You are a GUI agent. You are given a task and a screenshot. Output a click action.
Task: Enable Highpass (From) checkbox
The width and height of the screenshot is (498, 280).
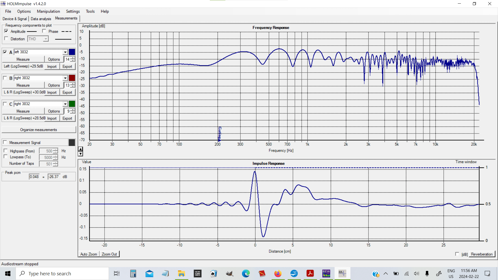[x=6, y=151]
